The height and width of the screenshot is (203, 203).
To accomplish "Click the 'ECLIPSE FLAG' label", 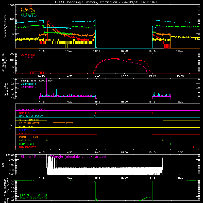I will pyautogui.click(x=28, y=130).
